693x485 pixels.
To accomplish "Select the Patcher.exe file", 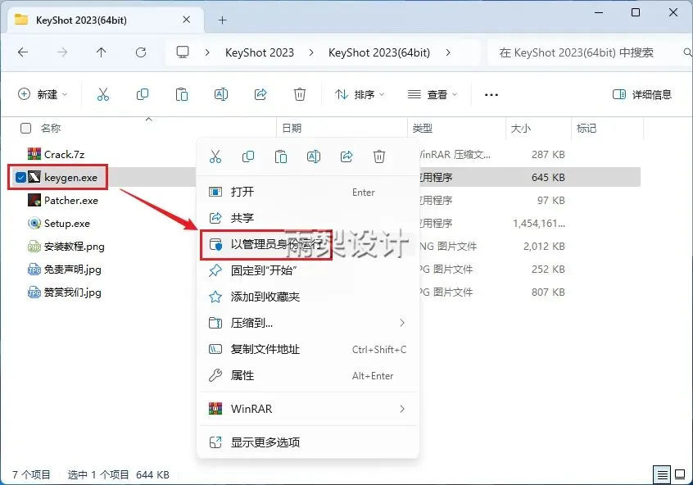I will 70,200.
